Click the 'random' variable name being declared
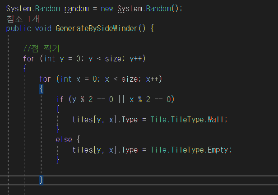278x195 pixels. [76, 9]
